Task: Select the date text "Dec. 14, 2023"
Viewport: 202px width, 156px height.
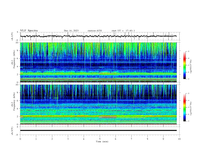Action: pyautogui.click(x=71, y=31)
